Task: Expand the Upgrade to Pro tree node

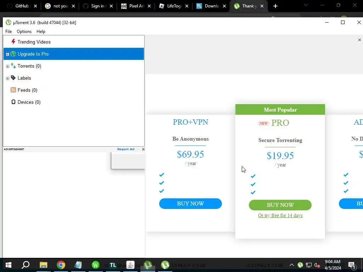Action: click(x=7, y=54)
